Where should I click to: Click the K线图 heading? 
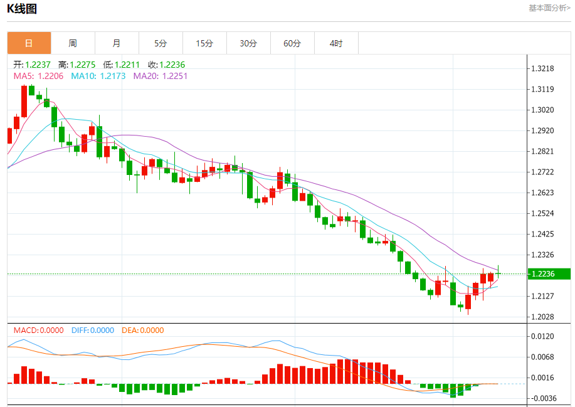pyautogui.click(x=22, y=8)
